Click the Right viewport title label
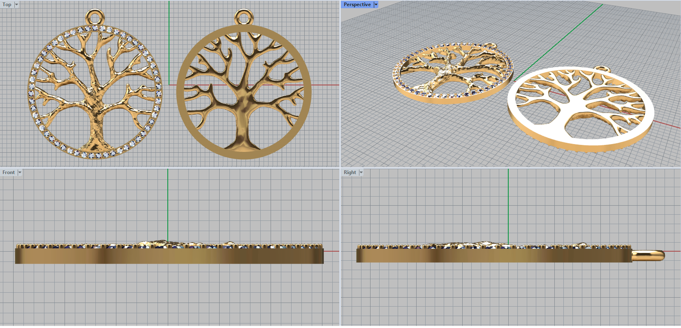Viewport: 681px width, 328px height. point(350,172)
